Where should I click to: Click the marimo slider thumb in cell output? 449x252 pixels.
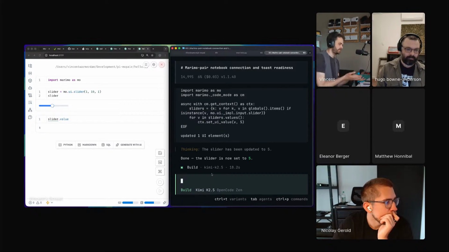[52, 106]
